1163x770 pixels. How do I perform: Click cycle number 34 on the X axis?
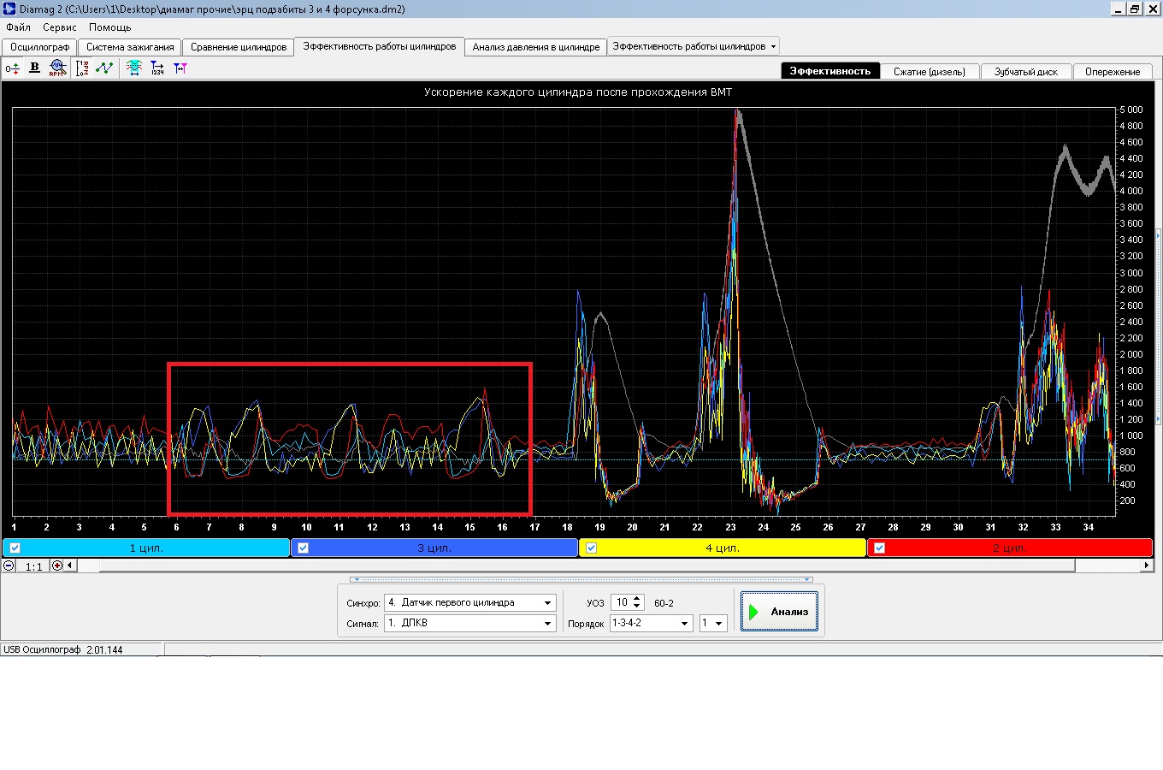1089,527
